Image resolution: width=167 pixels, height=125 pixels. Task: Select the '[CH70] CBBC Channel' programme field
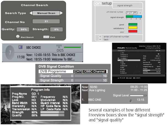click(x=90, y=72)
